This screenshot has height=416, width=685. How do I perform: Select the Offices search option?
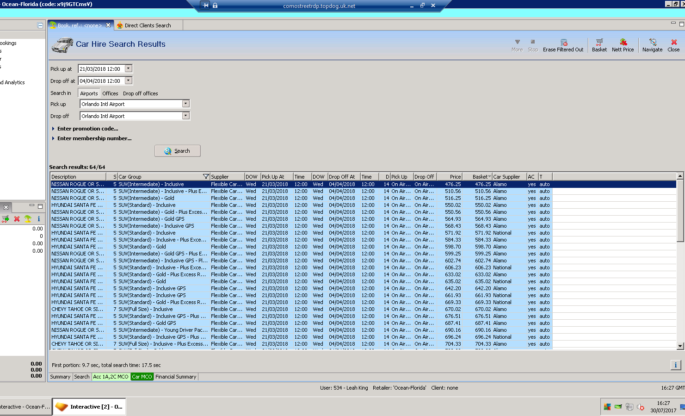pos(110,93)
